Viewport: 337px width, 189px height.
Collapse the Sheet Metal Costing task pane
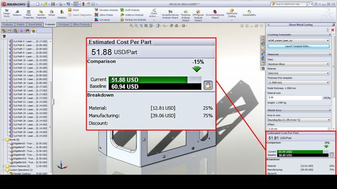coord(268,25)
